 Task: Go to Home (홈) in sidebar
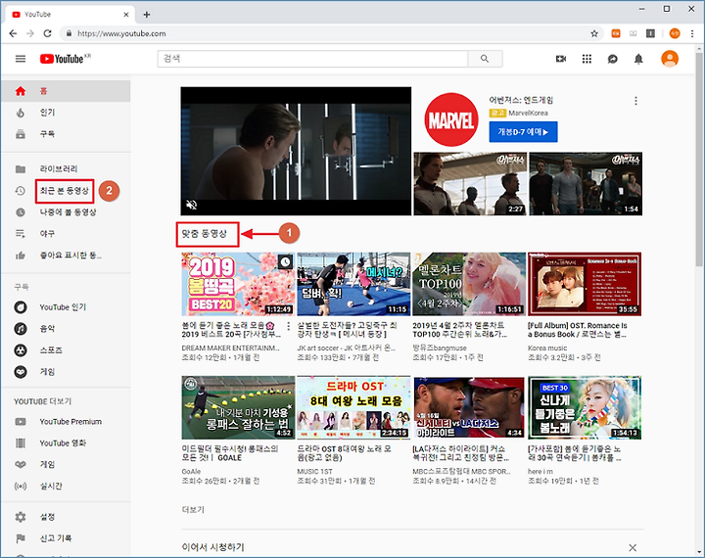pos(66,91)
